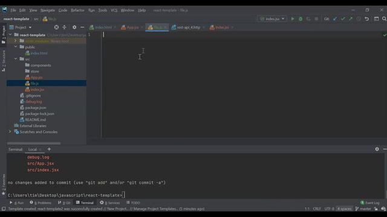This screenshot has height=217, width=387.
Task: Toggle the Terminal tool window button
Action: [x=85, y=203]
